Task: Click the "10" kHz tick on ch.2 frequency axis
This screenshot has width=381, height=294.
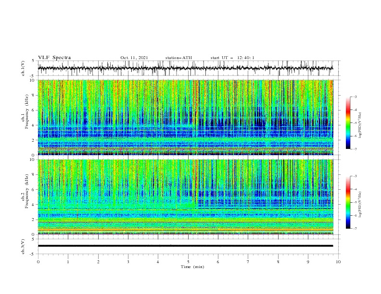Action: click(x=33, y=160)
